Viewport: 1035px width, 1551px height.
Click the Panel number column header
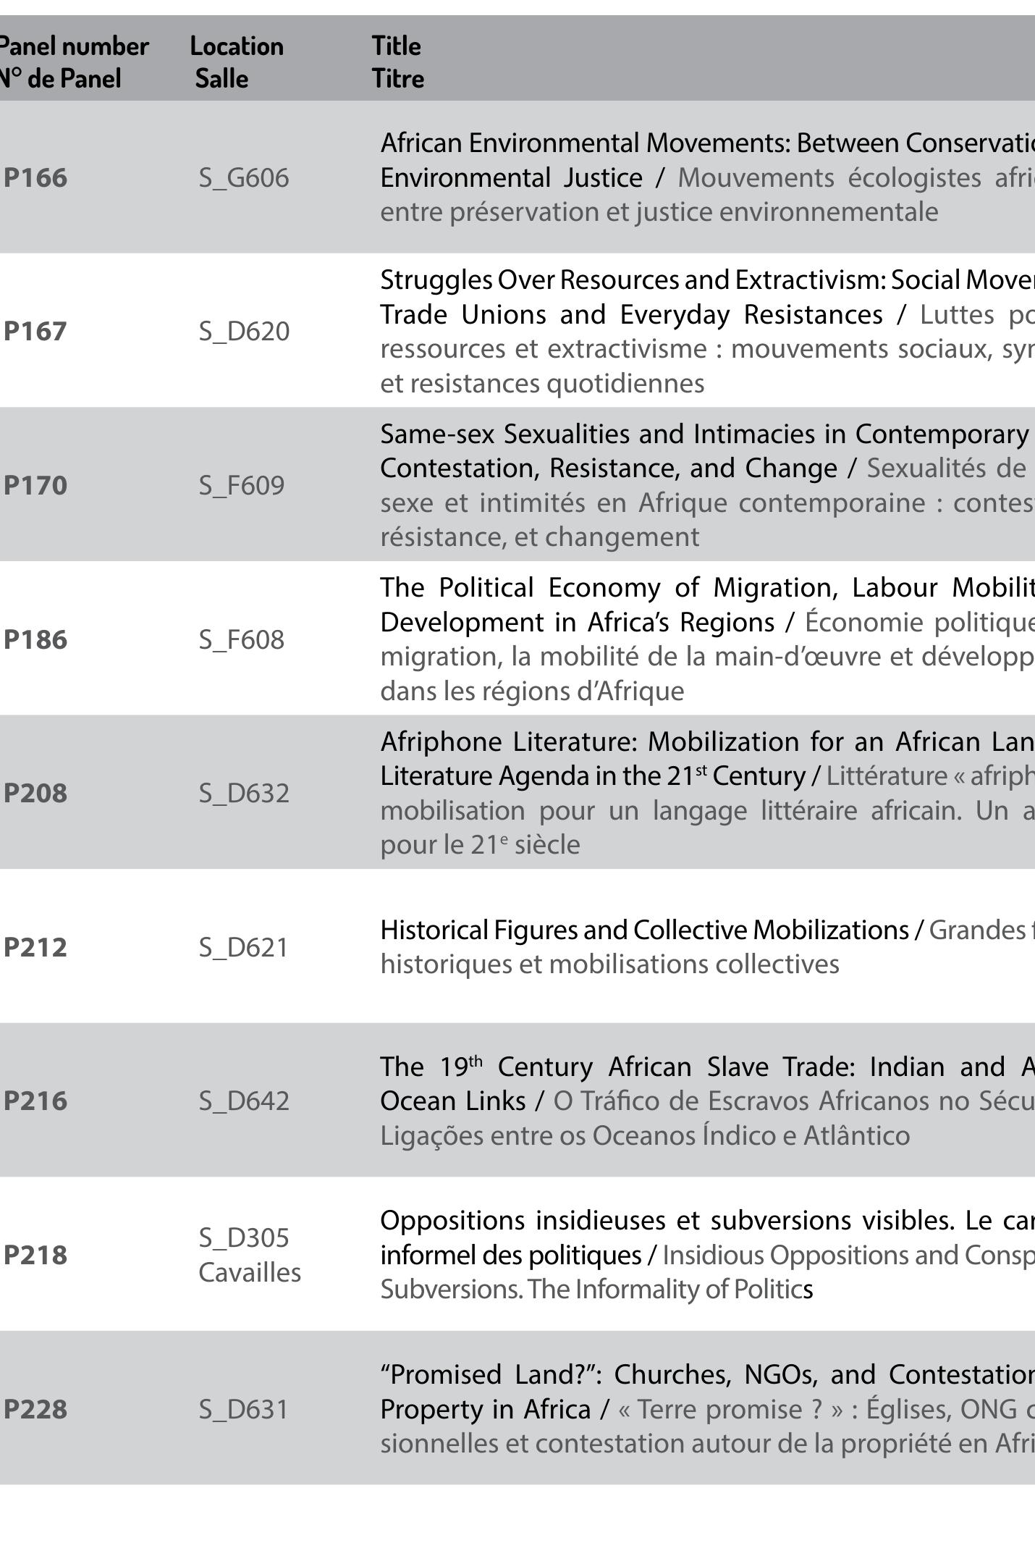pyautogui.click(x=72, y=62)
